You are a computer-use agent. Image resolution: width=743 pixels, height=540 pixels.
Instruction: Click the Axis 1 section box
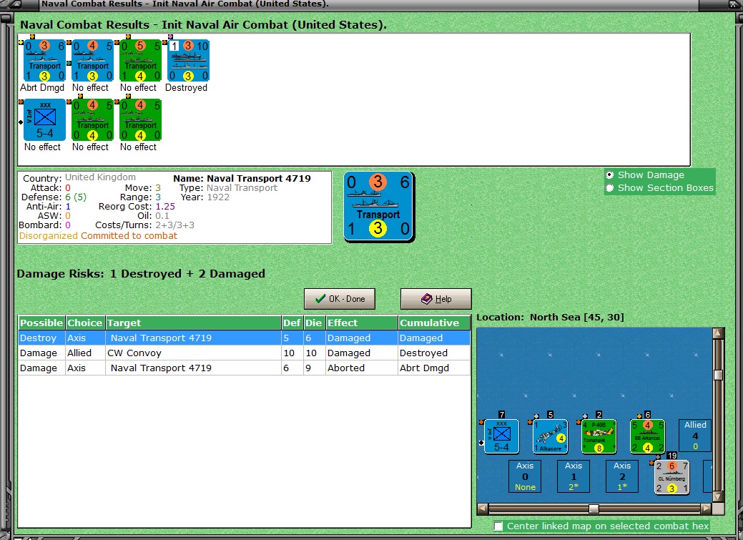574,476
